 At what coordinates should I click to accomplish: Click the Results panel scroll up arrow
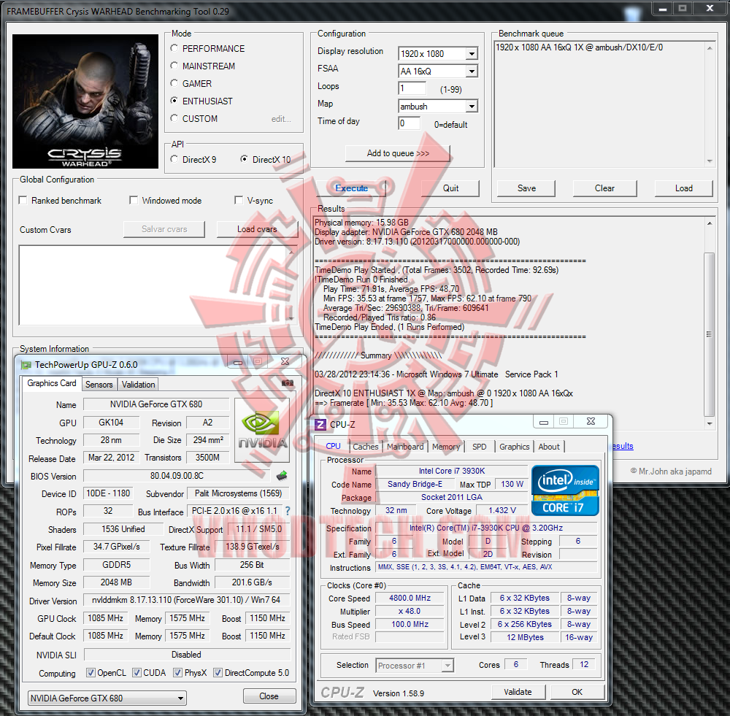click(709, 223)
